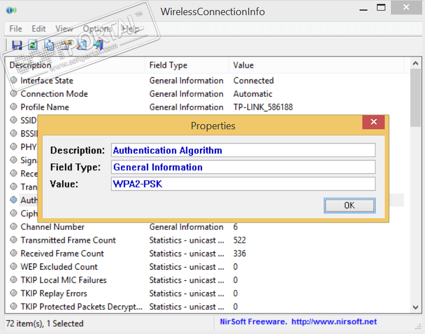The width and height of the screenshot is (425, 334).
Task: Click the bullet icon beside Interface State
Action: (x=13, y=80)
